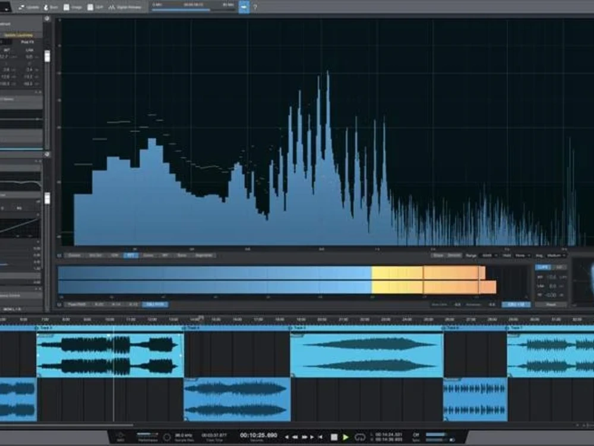Screen dimensions: 594x446
Task: Click the Image export button
Action: coord(72,7)
